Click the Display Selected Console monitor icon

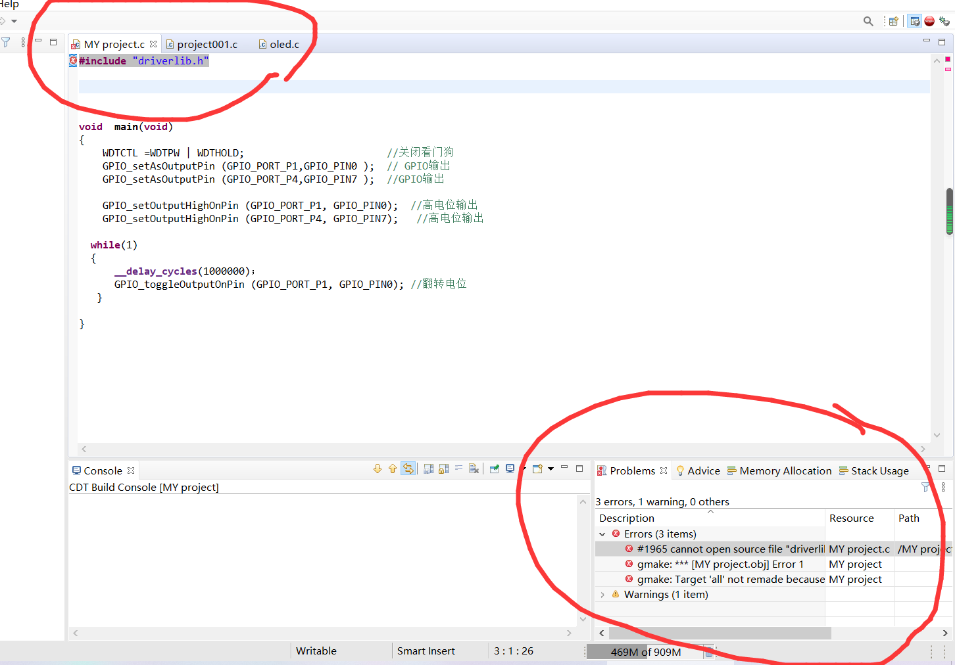[510, 469]
